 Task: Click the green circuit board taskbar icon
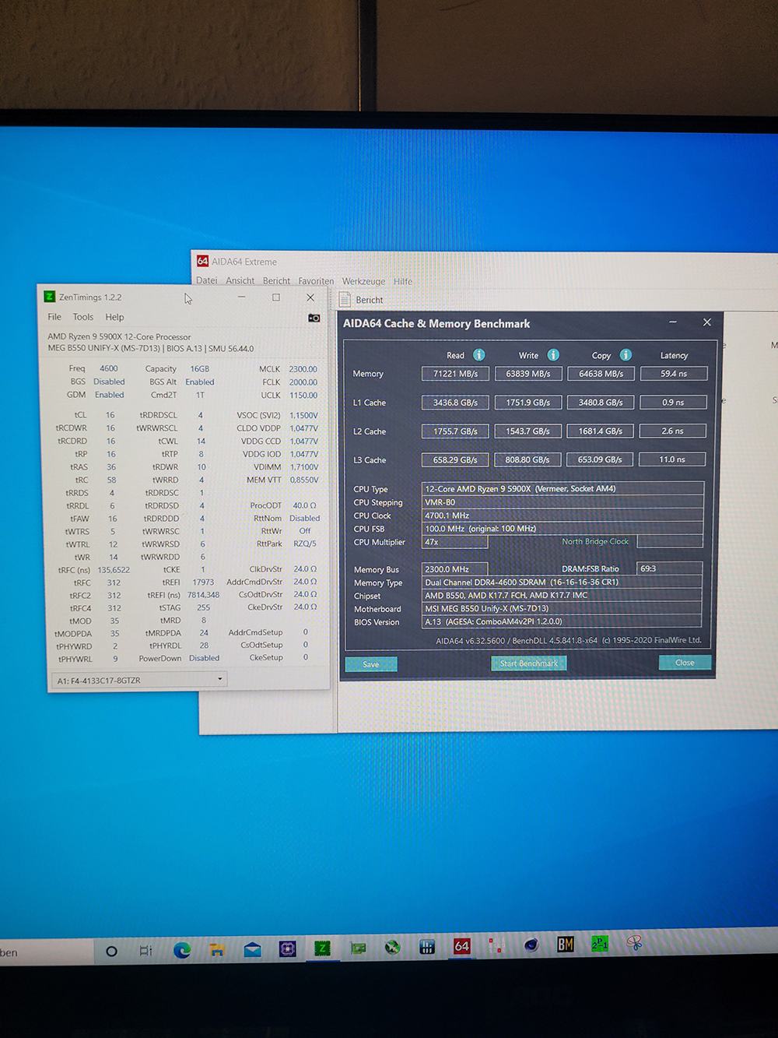coord(358,948)
